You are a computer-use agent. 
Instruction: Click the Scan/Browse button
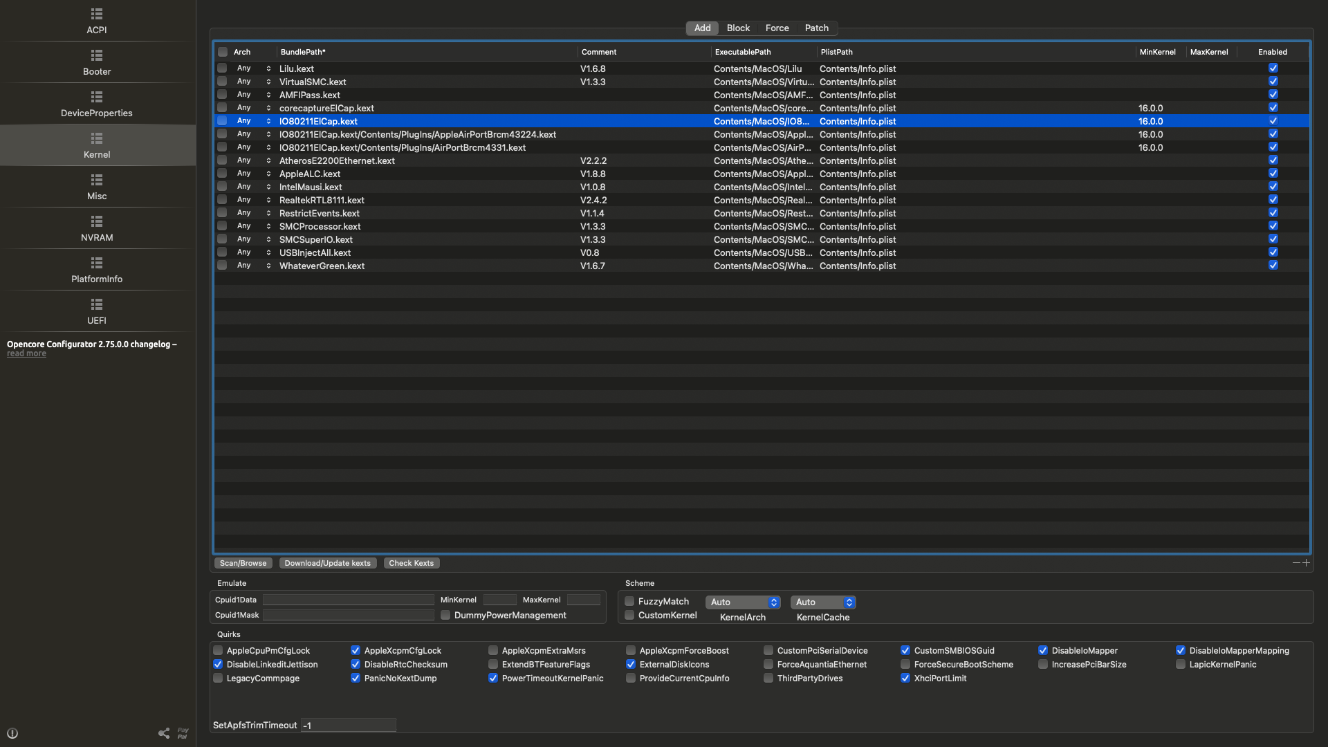[243, 563]
